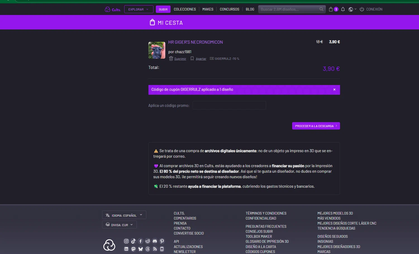Open Glosario de Impresión 3D

tap(267, 241)
